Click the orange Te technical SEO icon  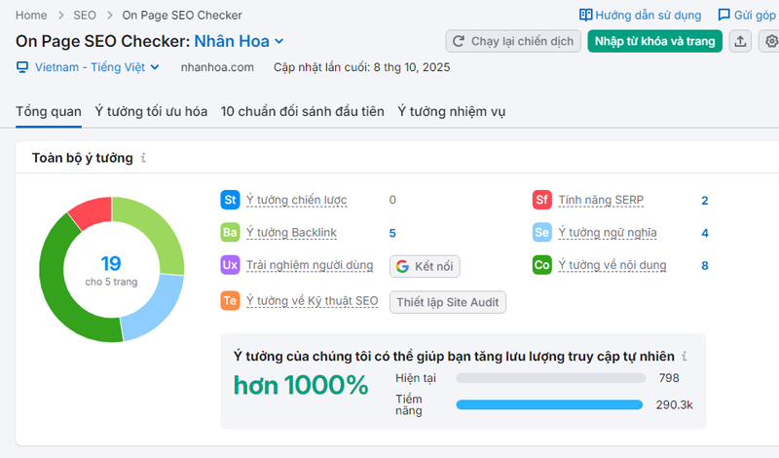(x=231, y=301)
